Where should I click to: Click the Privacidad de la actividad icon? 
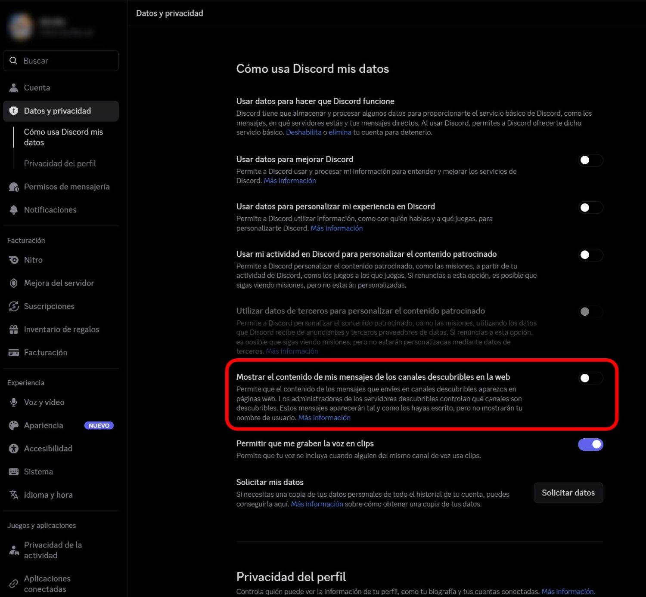[x=14, y=550]
